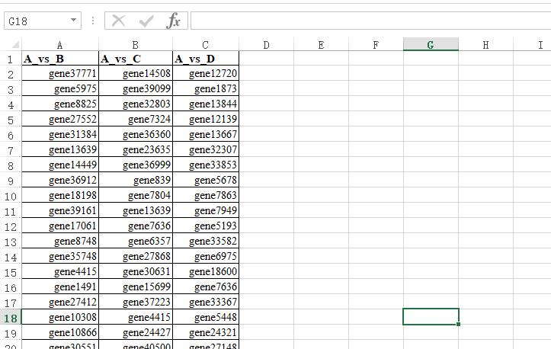Click inside the Name Box showing G18
Image resolution: width=551 pixels, height=349 pixels.
(x=34, y=21)
